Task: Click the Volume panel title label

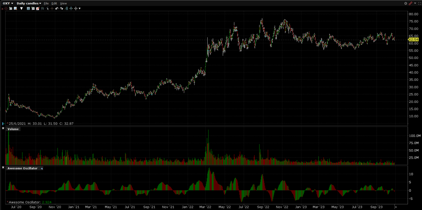Action: click(x=13, y=129)
